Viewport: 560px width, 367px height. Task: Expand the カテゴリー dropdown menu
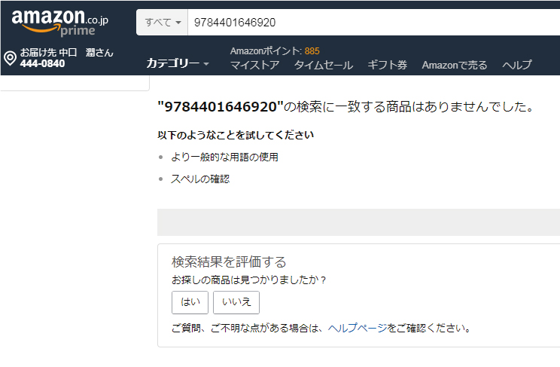[178, 63]
